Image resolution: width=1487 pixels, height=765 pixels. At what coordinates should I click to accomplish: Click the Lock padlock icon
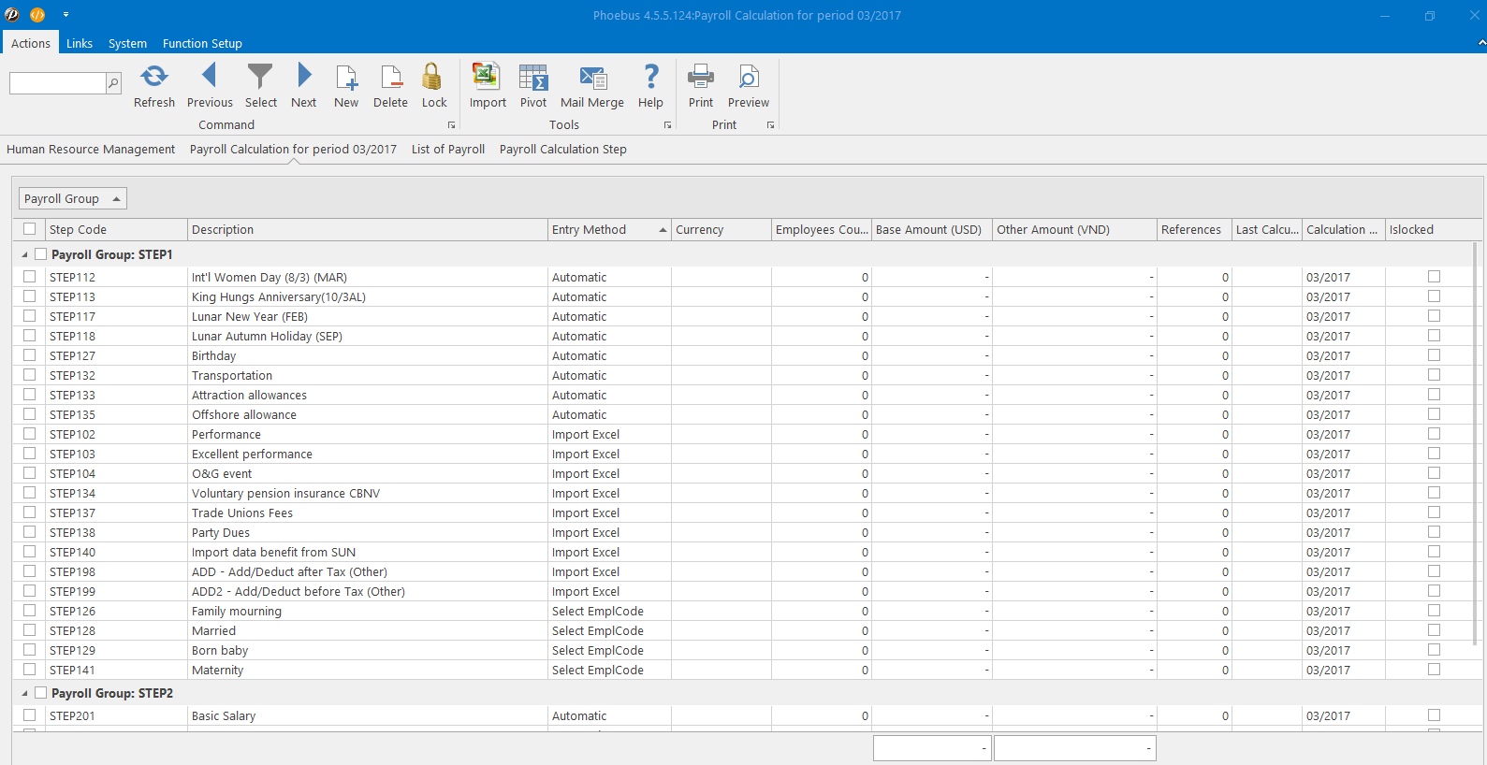point(432,76)
